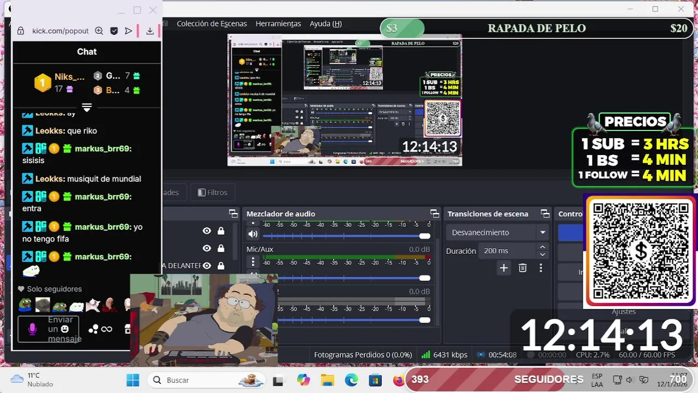Open the downloads icon in popout window
Image resolution: width=698 pixels, height=393 pixels.
(x=150, y=31)
